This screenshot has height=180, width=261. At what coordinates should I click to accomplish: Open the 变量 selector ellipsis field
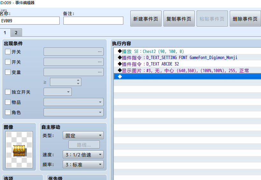tap(74, 72)
